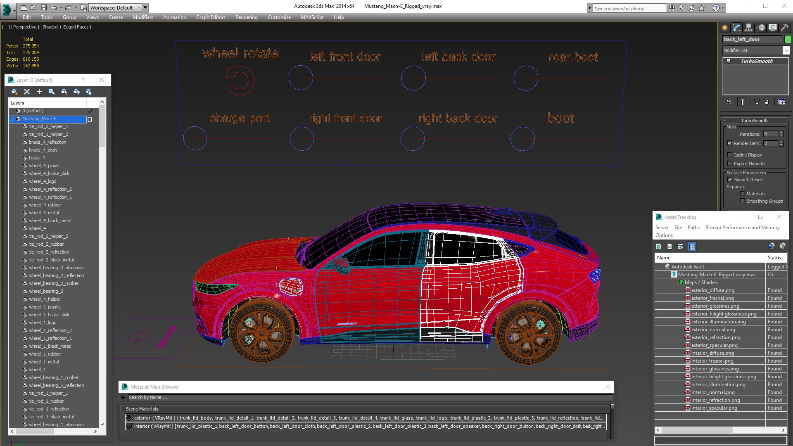Open the Modifiers menu

pyautogui.click(x=142, y=17)
